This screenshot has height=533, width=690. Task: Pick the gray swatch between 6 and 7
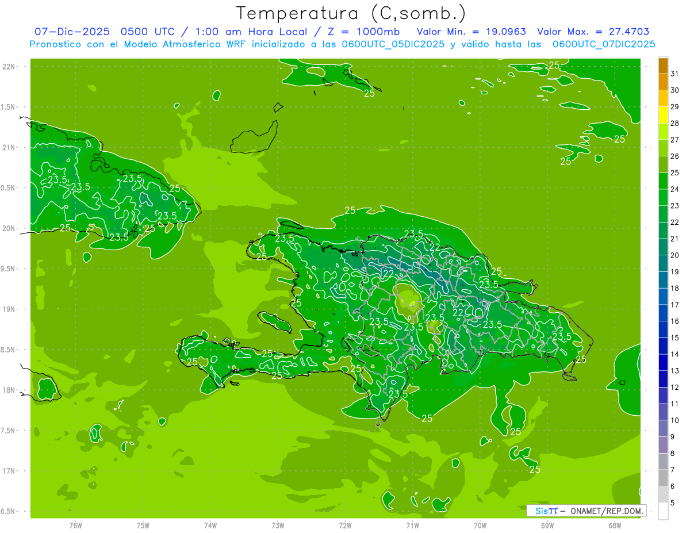[x=663, y=478]
